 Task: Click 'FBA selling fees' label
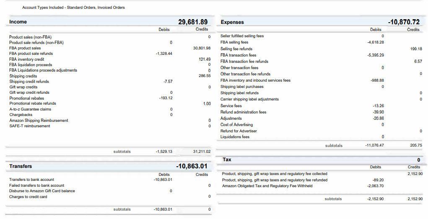pos(234,42)
